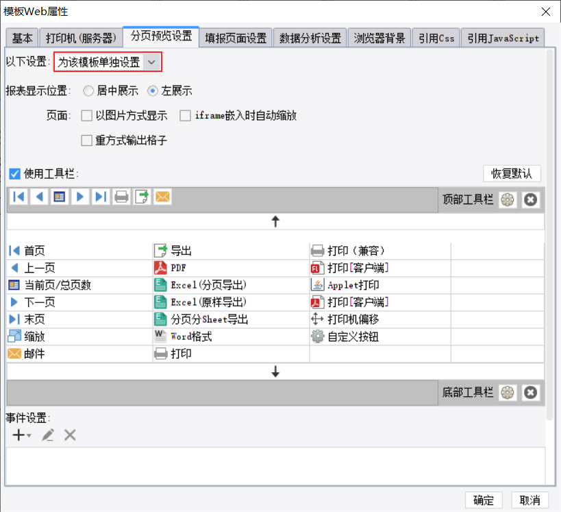This screenshot has width=561, height=512.
Task: Enable 重方式输出格子 checkbox
Action: tap(86, 141)
